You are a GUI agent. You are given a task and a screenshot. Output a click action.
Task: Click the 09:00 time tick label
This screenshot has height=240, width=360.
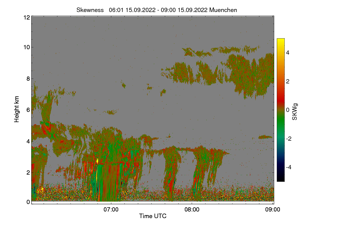point(273,210)
